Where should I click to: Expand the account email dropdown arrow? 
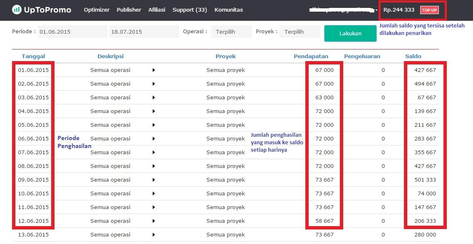click(376, 10)
